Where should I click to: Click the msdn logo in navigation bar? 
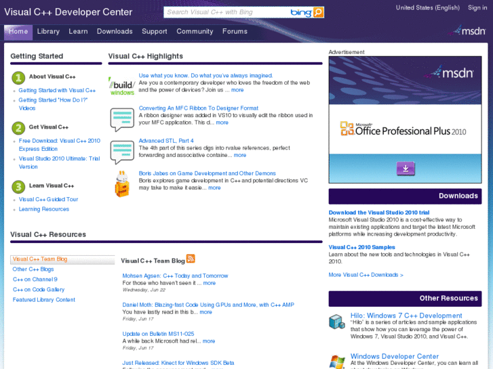tap(469, 30)
